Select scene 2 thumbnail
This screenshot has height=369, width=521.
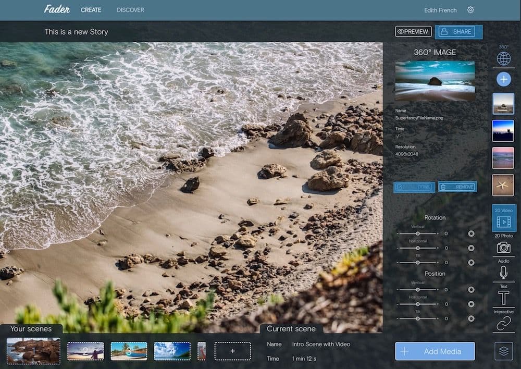(x=85, y=351)
